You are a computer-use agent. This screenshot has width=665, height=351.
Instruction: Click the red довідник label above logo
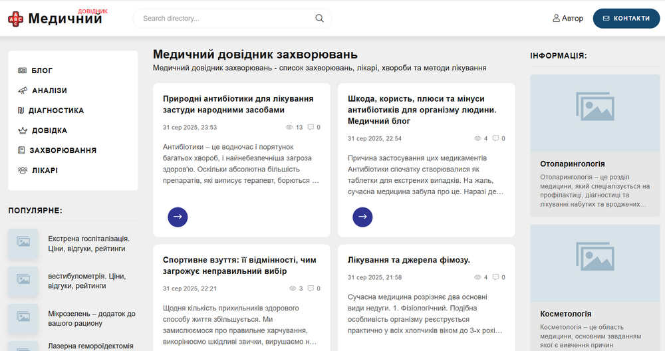point(93,11)
